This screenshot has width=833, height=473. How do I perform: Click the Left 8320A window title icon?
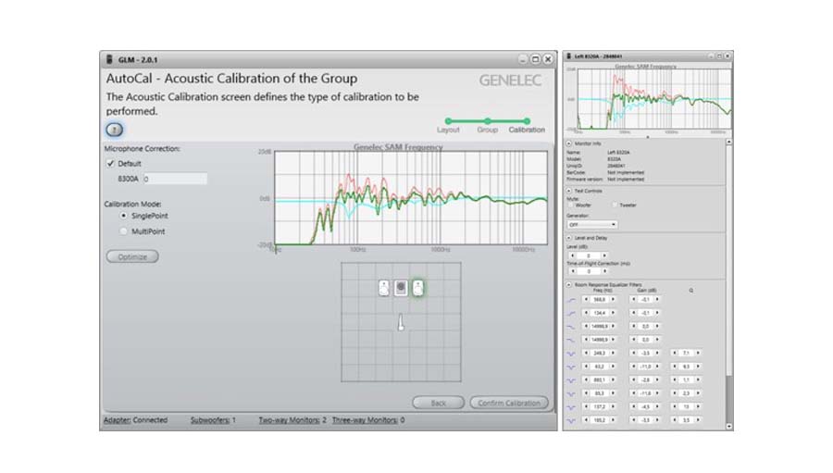569,56
